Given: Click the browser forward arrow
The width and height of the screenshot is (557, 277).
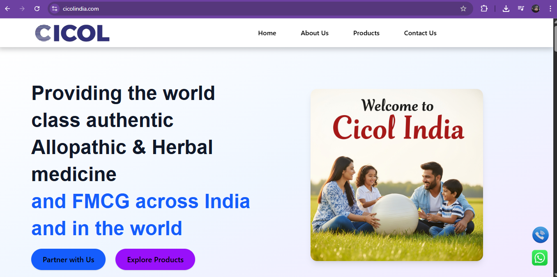Looking at the screenshot, I should 22,9.
